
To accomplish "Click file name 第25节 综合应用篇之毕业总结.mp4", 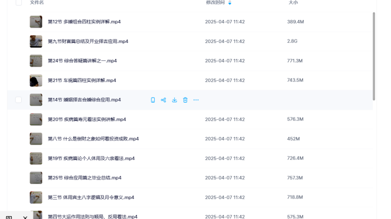I will coord(84,178).
